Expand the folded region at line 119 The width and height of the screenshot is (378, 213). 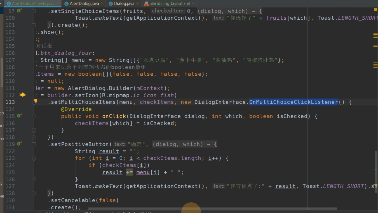pyautogui.click(x=34, y=144)
